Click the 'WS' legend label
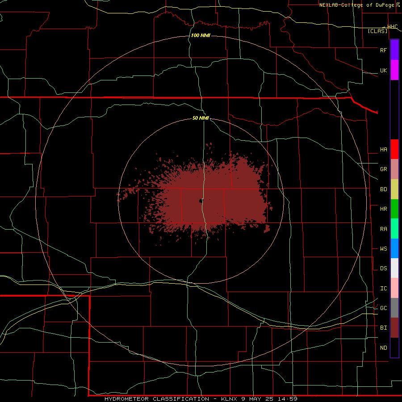The height and width of the screenshot is (402, 402). (x=384, y=249)
